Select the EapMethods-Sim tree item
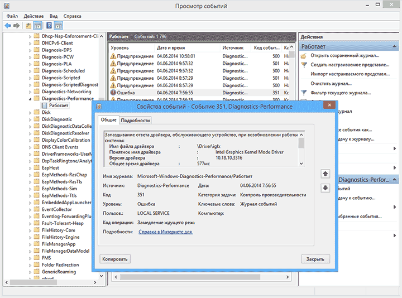 [x=59, y=188]
